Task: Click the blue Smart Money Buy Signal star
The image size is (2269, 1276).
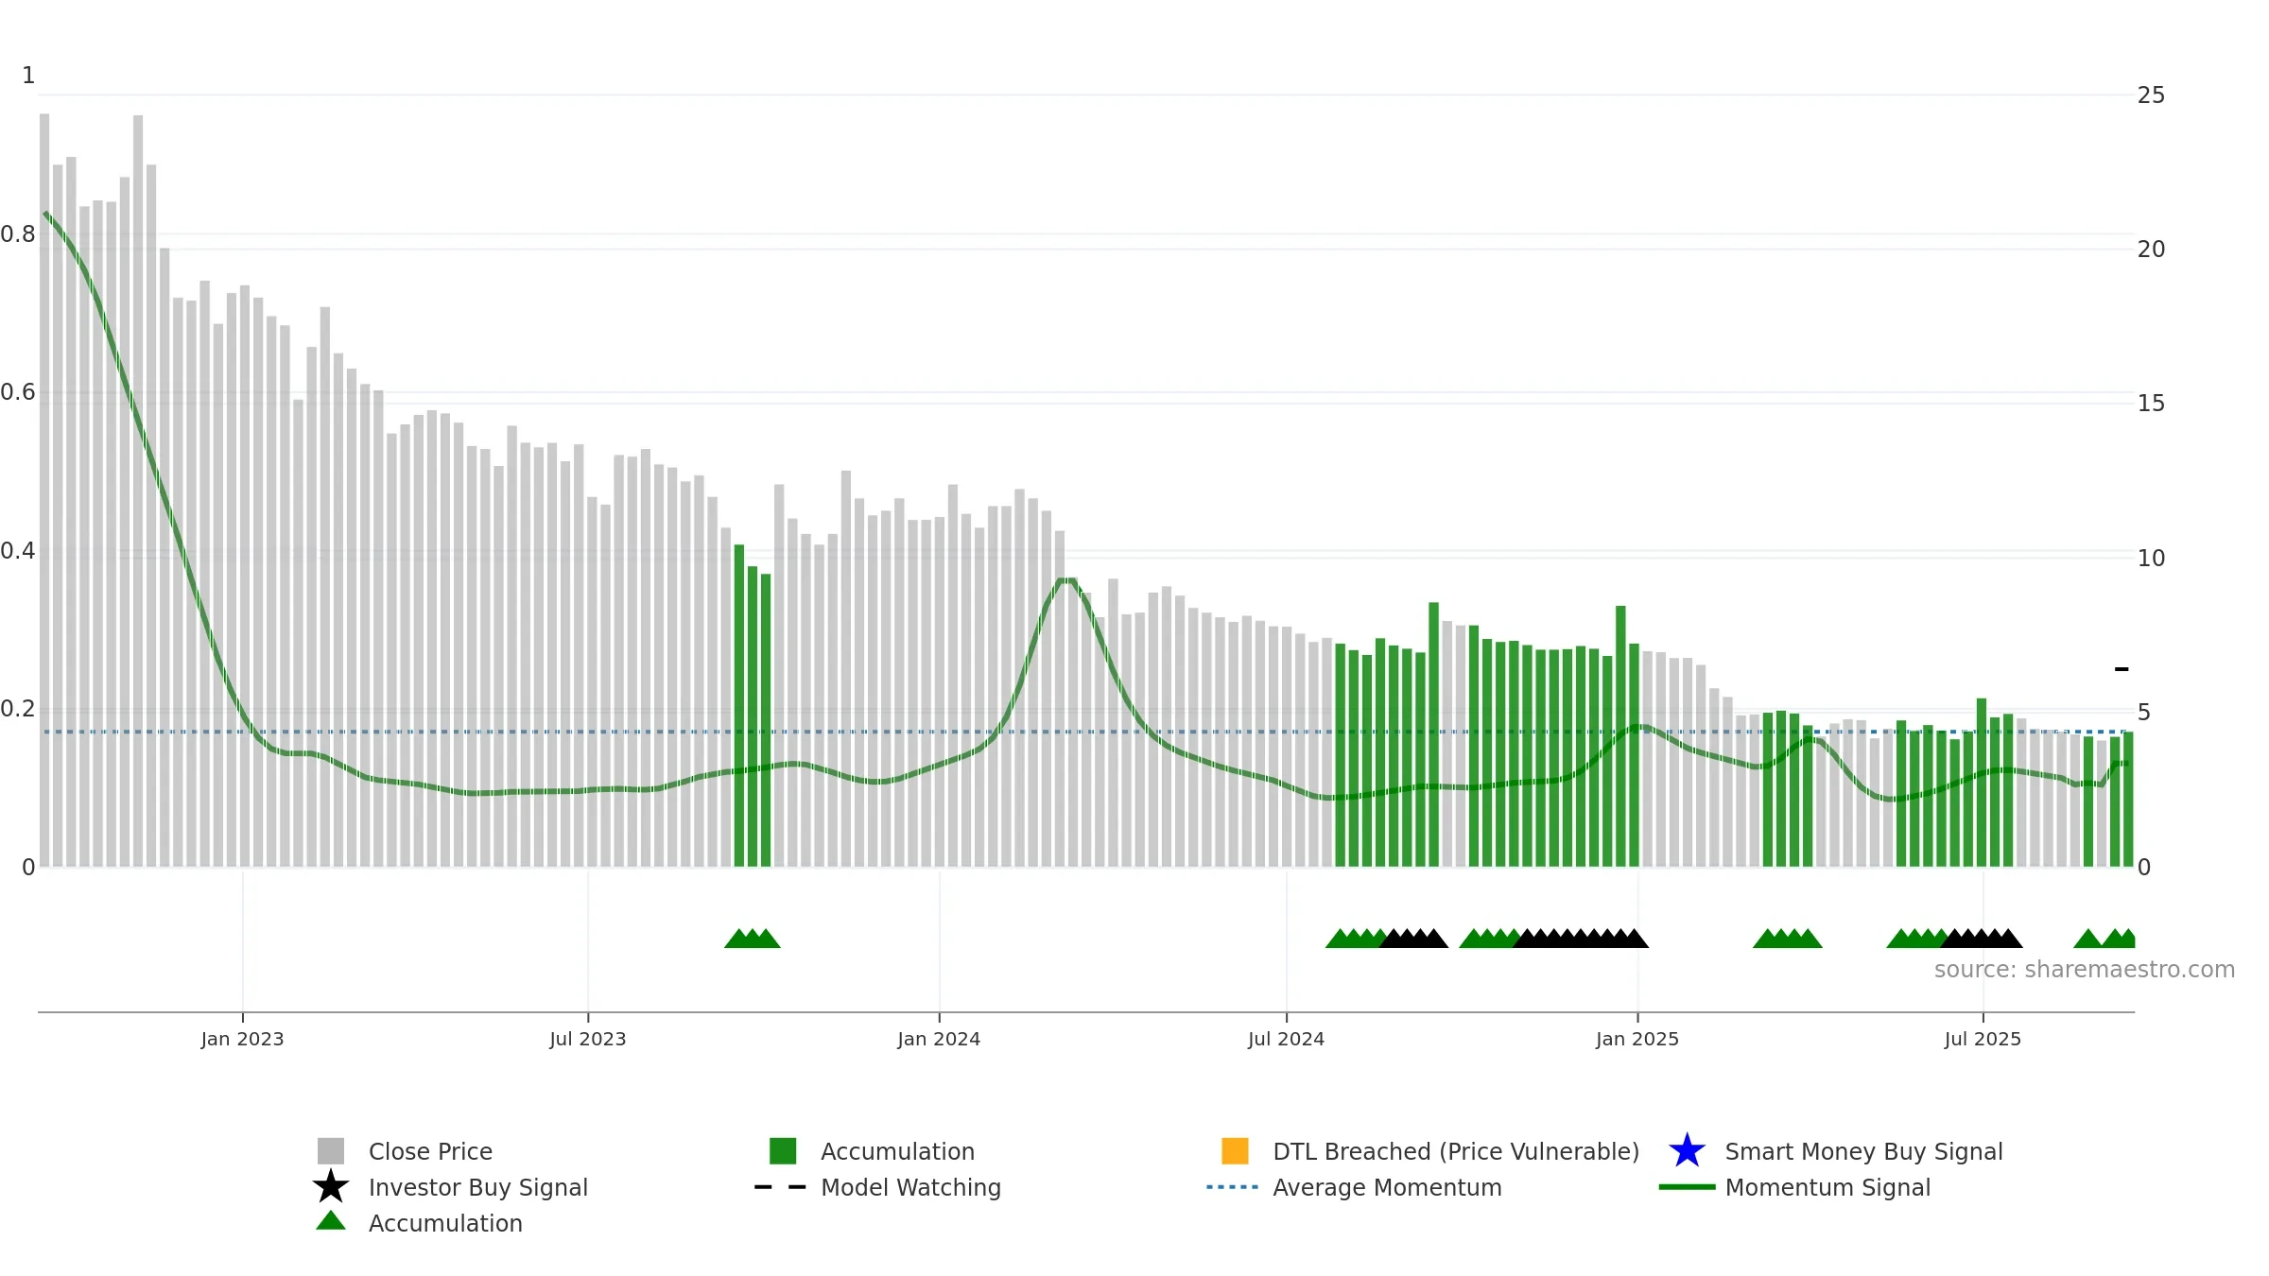Action: 1687,1151
